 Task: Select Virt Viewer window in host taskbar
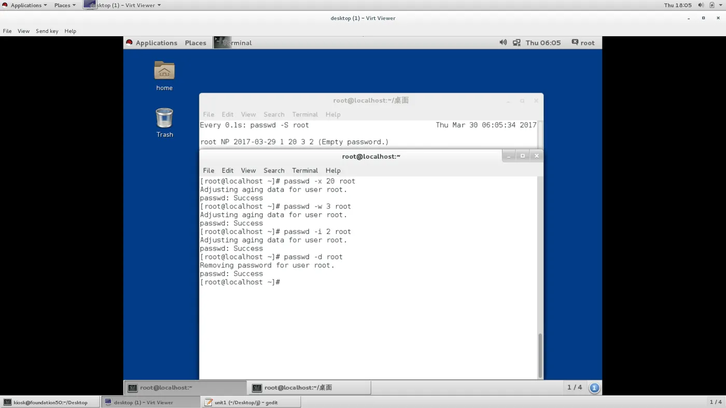click(150, 402)
